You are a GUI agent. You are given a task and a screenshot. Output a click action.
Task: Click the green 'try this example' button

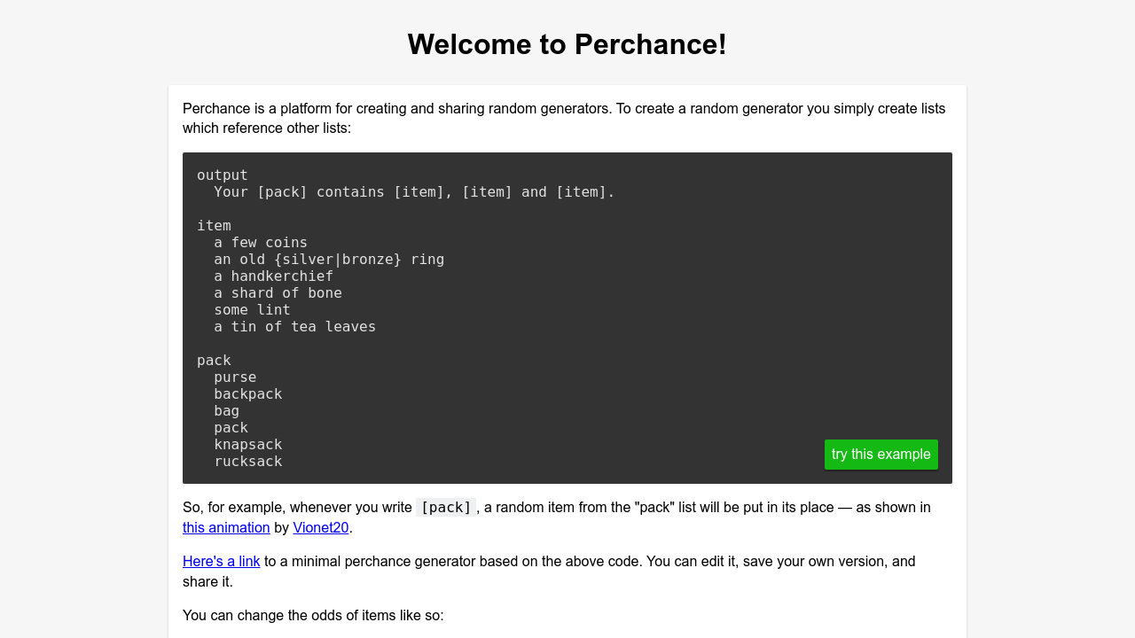[x=881, y=454]
